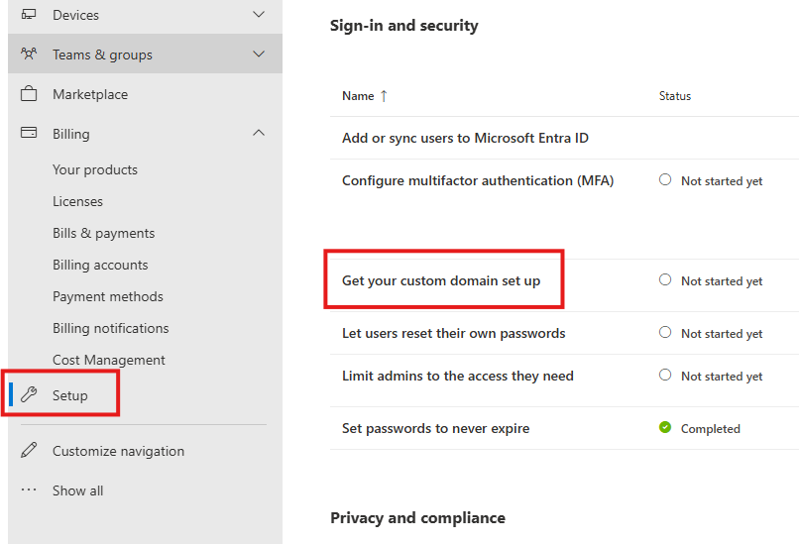Click status circle for Limit admins access
Screen dimensions: 799x544
coord(665,376)
